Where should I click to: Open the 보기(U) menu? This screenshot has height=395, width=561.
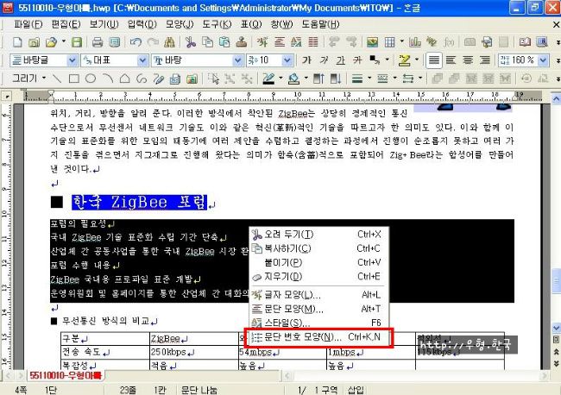tap(104, 24)
